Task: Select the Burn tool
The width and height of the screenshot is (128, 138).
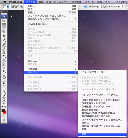Action: tap(4, 71)
